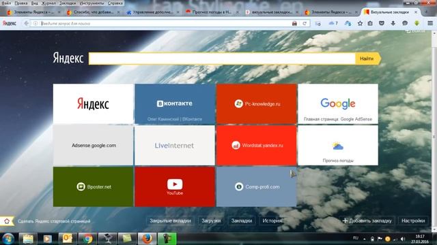Click the browser back arrow button

click(26, 23)
